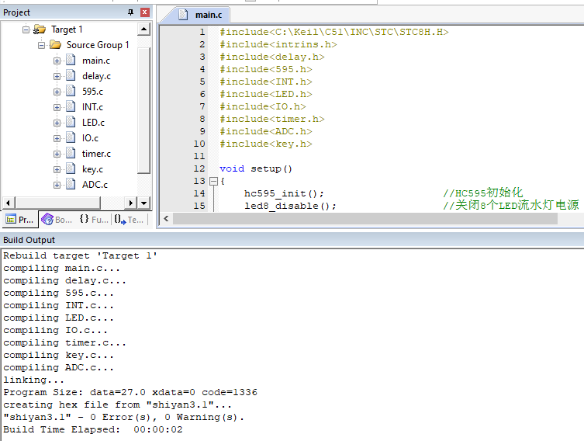This screenshot has height=441, width=584.
Task: Click the Project tree horizontal scrollbar thumb
Action: click(x=57, y=203)
